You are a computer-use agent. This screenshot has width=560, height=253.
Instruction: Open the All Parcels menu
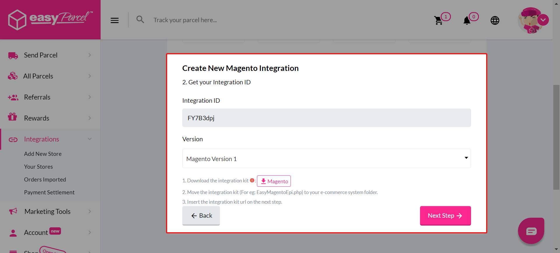point(50,76)
